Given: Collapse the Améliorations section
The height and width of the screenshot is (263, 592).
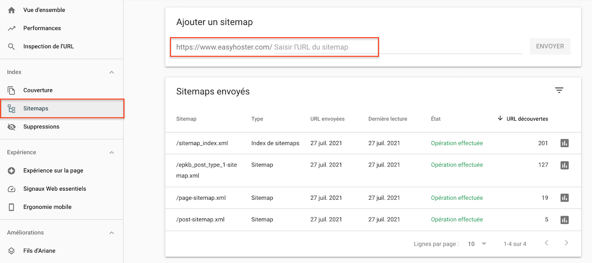Looking at the screenshot, I should (112, 233).
